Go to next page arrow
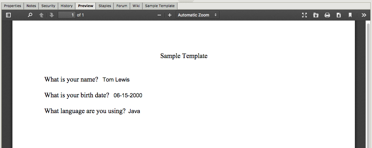Screen dimensions: 372x148 click(51, 15)
